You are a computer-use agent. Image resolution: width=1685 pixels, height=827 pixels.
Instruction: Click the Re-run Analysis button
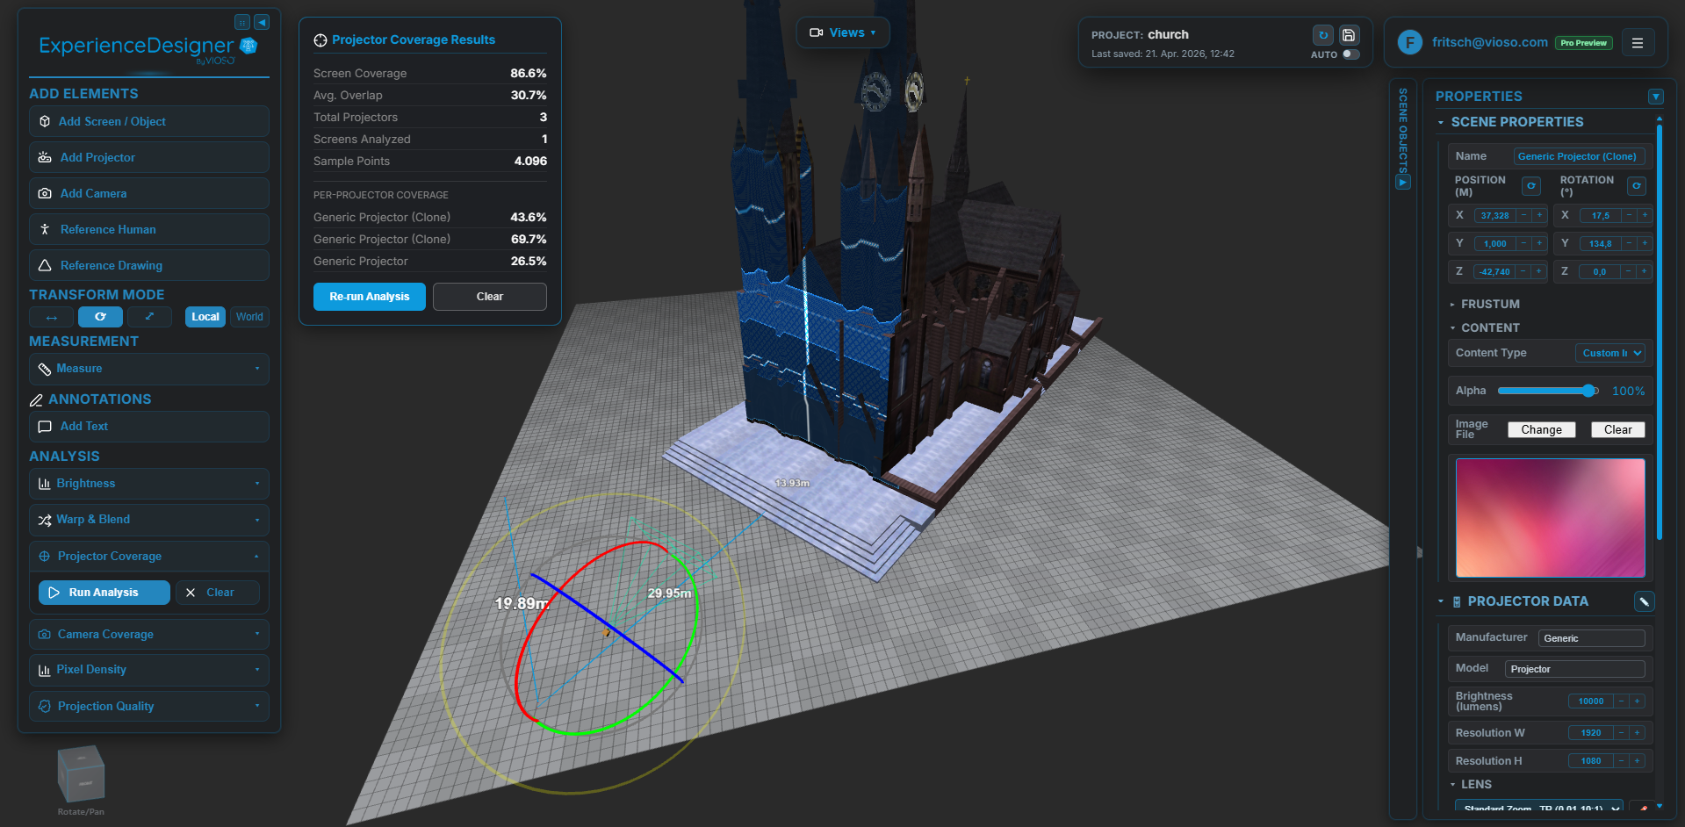369,297
